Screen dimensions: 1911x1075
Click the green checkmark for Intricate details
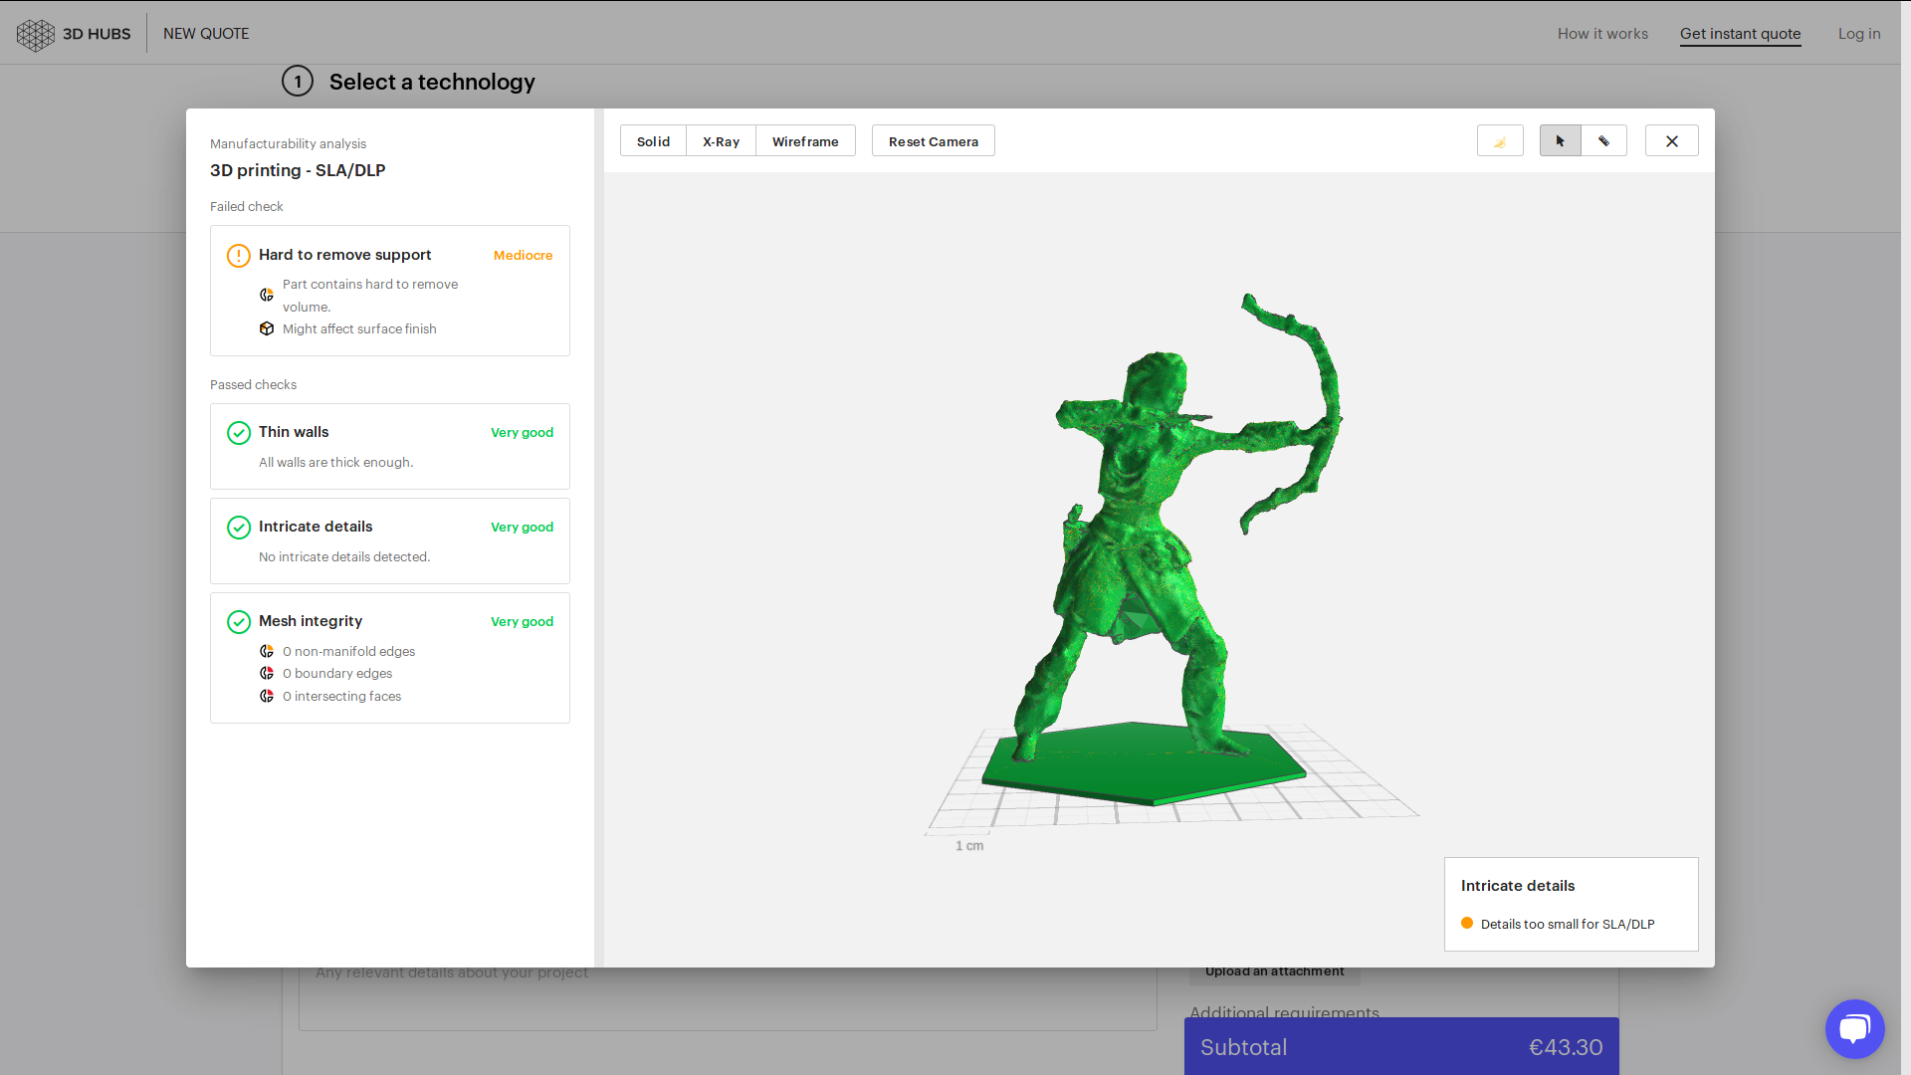(239, 528)
